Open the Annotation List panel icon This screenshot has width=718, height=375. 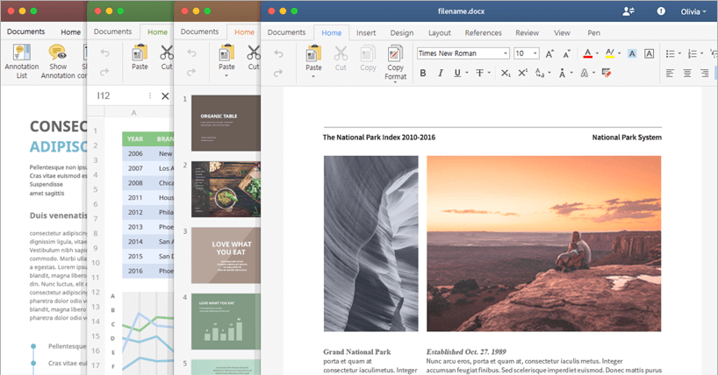pyautogui.click(x=21, y=54)
